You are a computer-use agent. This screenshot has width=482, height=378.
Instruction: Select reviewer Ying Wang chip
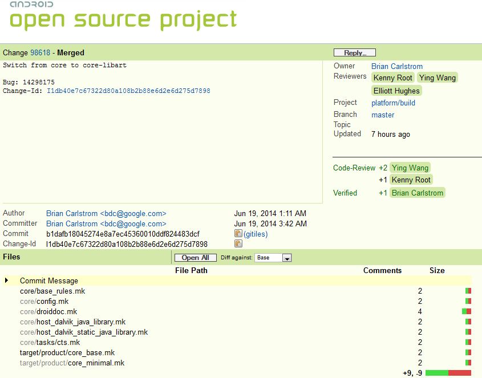tap(438, 78)
